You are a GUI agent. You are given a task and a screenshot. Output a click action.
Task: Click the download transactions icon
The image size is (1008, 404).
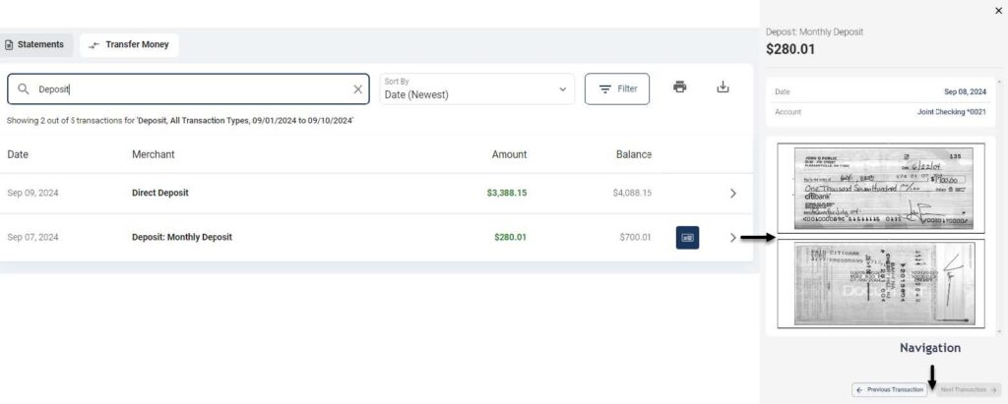tap(723, 87)
